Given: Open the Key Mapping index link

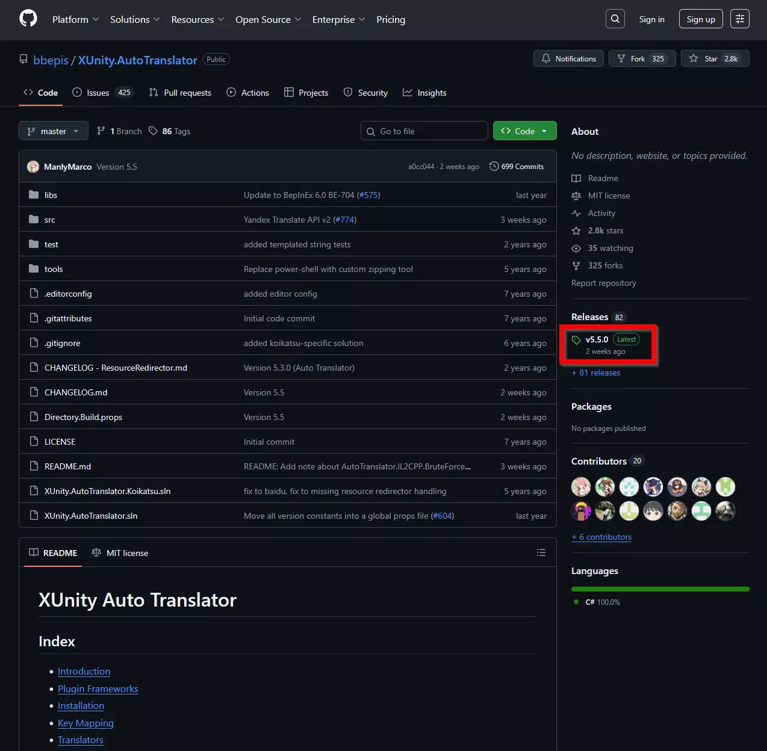Looking at the screenshot, I should point(85,723).
